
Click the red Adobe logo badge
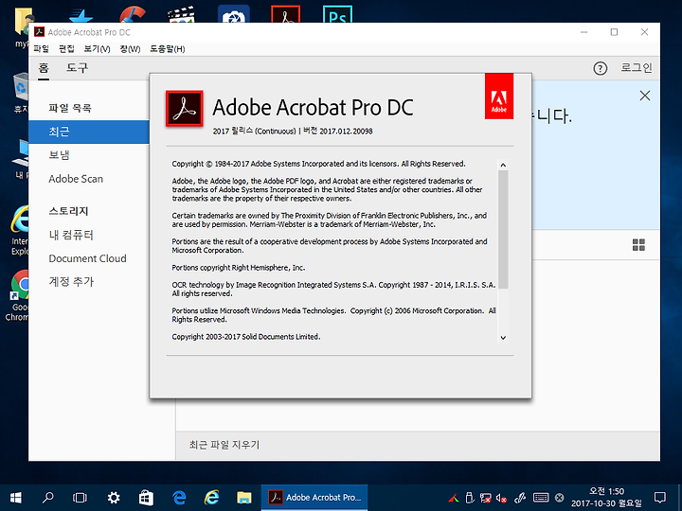499,96
